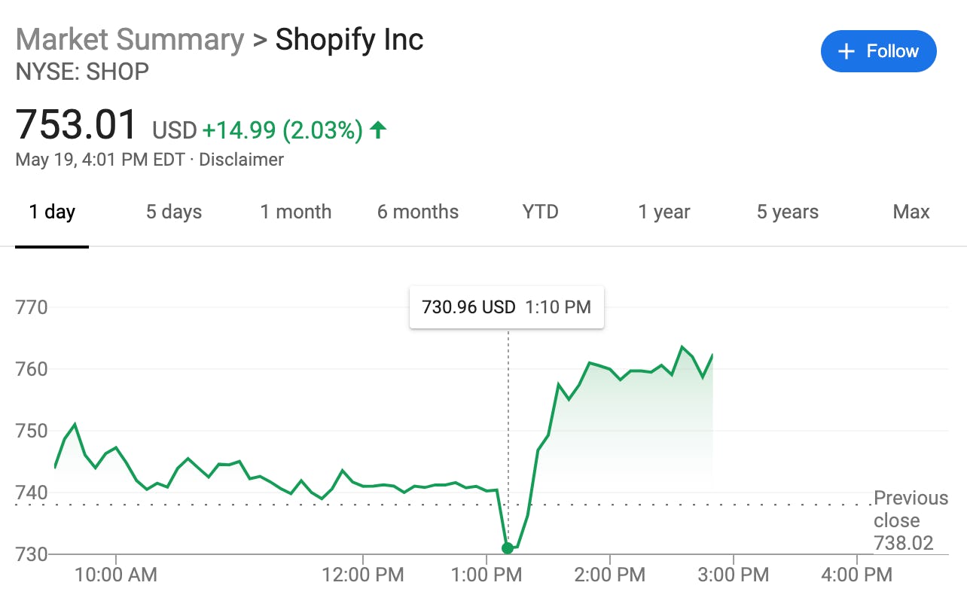This screenshot has width=967, height=607.
Task: Switch to the 5 days tab
Action: coord(174,212)
